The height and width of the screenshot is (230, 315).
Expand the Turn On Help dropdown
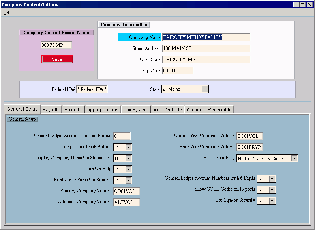click(128, 169)
